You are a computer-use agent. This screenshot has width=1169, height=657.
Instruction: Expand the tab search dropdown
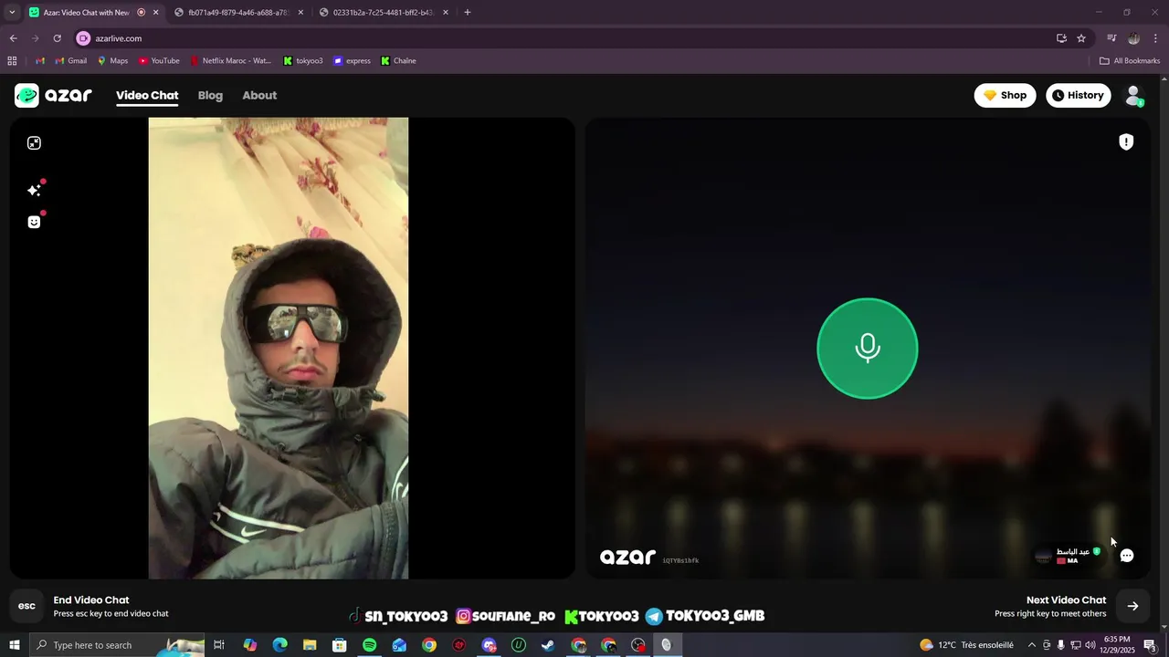pyautogui.click(x=12, y=13)
